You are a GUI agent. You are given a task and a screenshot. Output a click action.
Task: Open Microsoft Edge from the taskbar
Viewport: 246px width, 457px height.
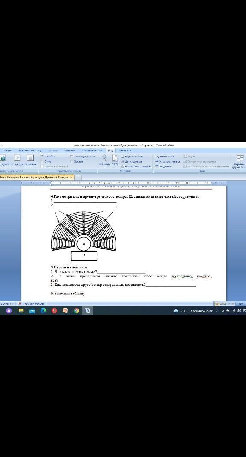[43, 311]
